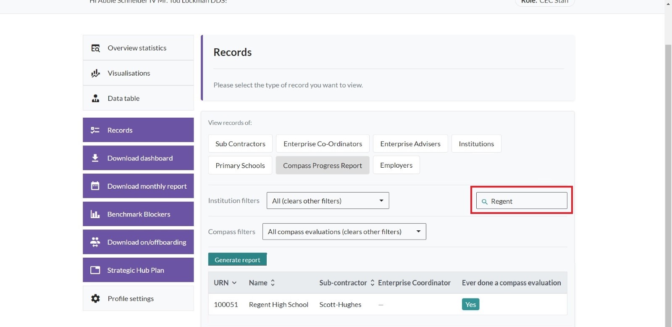Click the Download dashboard arrow icon
Image resolution: width=672 pixels, height=327 pixels.
[x=95, y=158]
